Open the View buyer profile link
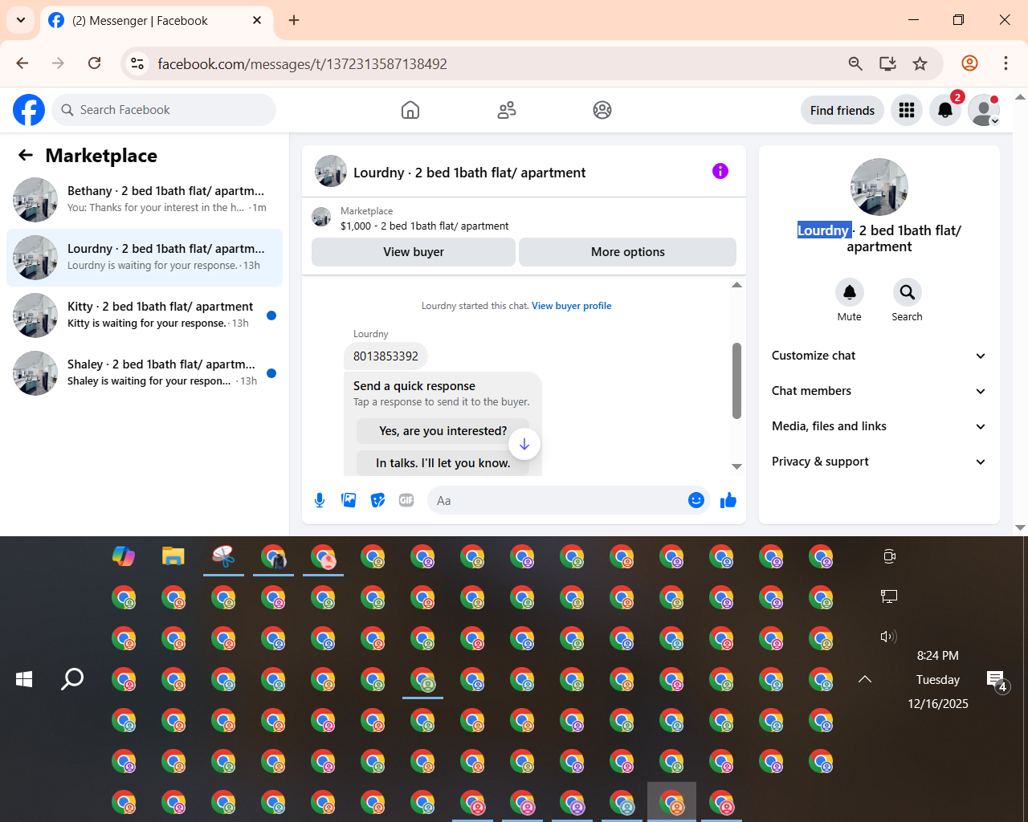The width and height of the screenshot is (1028, 822). pyautogui.click(x=572, y=306)
